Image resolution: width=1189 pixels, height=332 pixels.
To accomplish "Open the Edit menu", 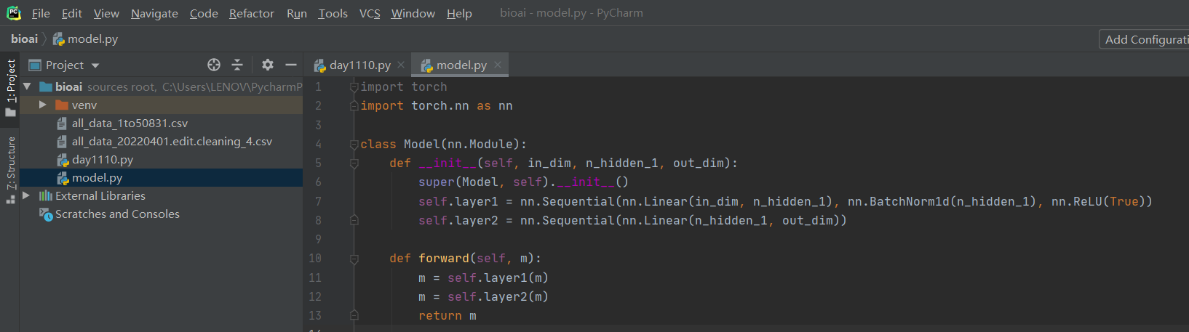I will [x=71, y=13].
